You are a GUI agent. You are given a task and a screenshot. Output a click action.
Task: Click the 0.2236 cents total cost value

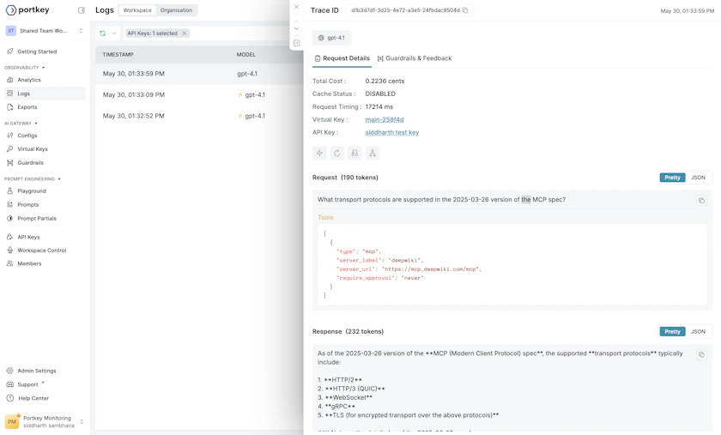[385, 81]
